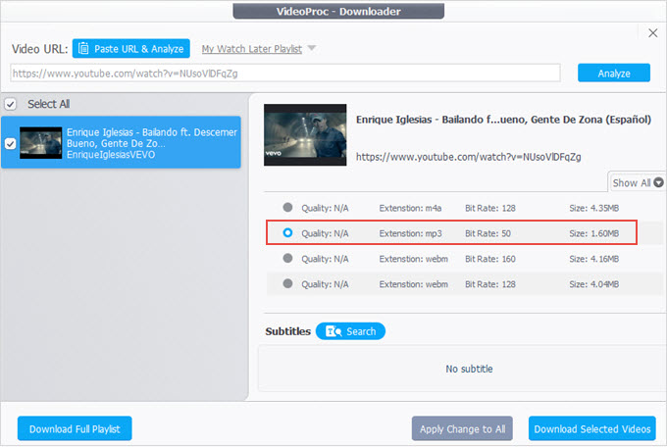Select the m4a 128 bit rate option
Screen dimensions: 667x447
tap(287, 208)
